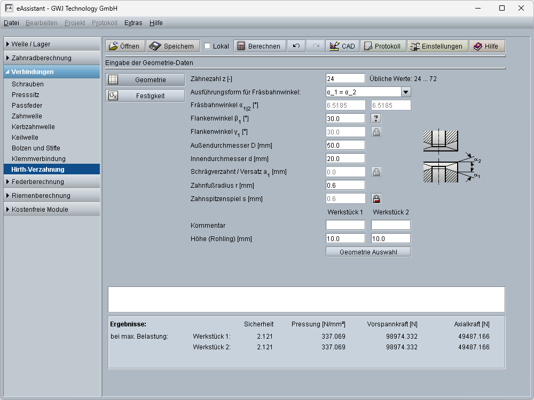Toggle the red lock beside Zahnspitzenspiel

[376, 199]
